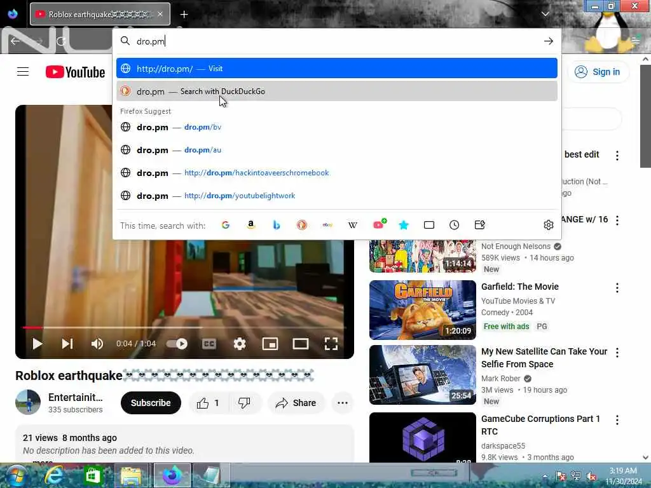The height and width of the screenshot is (488, 651).
Task: Skip to the next video
Action: [67, 344]
